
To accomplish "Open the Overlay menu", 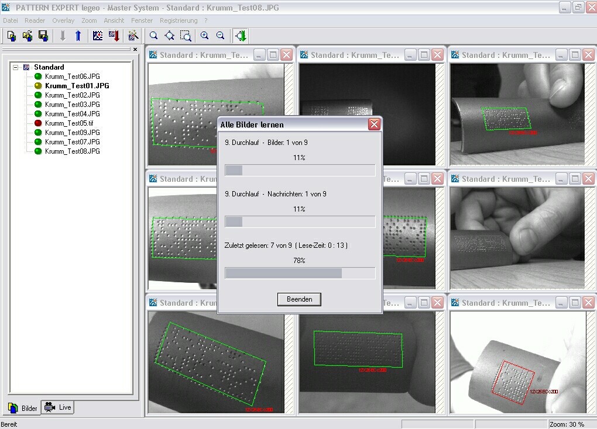I will pos(63,20).
